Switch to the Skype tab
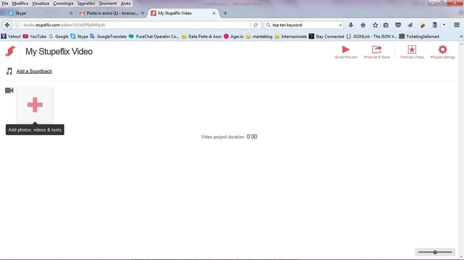This screenshot has width=464, height=260. click(x=40, y=13)
